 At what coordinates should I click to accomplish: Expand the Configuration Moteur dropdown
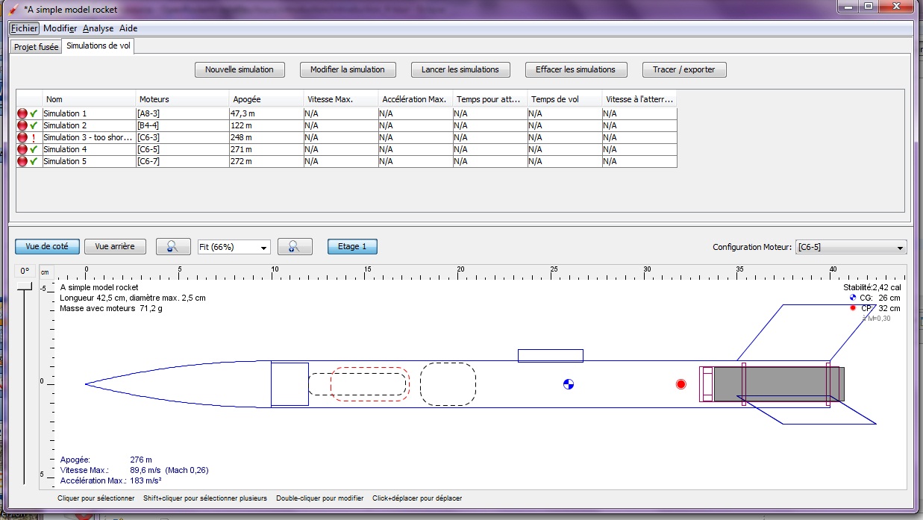coord(850,248)
